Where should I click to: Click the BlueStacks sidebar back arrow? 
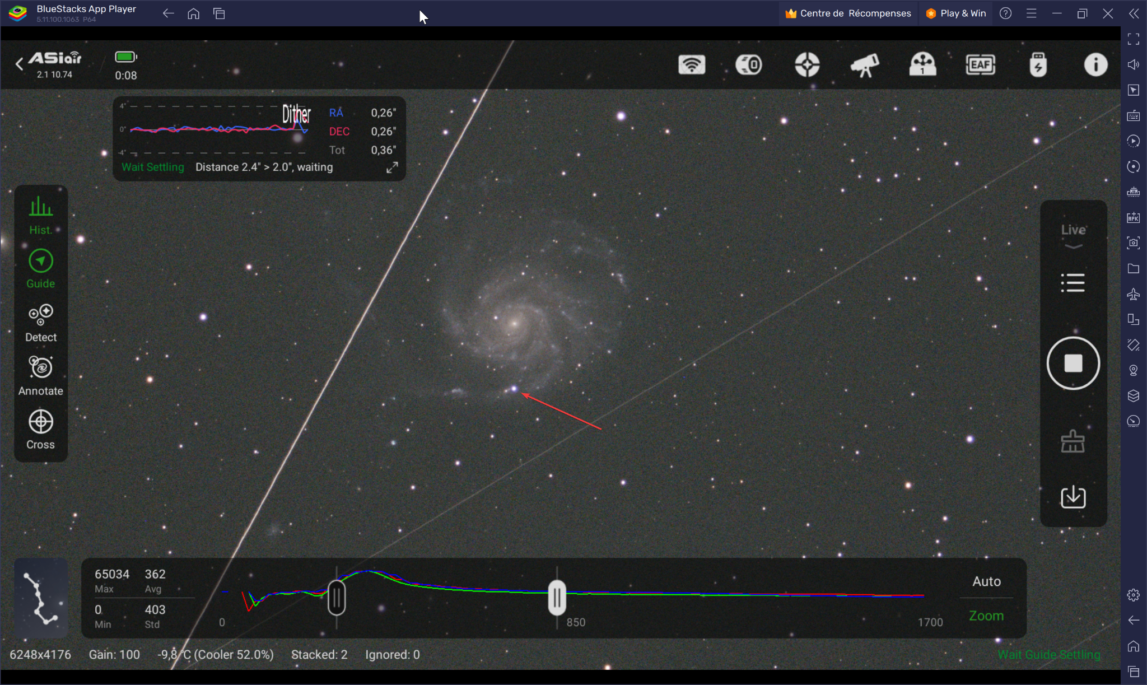click(x=1134, y=620)
